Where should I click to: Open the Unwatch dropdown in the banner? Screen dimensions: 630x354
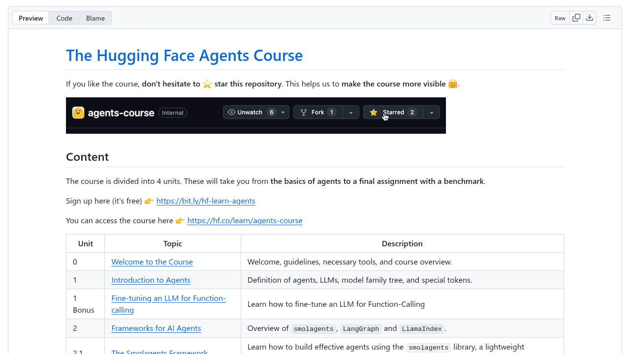click(283, 112)
